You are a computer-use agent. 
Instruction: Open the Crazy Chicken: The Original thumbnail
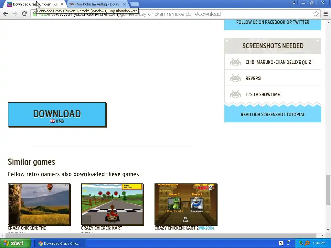(39, 204)
